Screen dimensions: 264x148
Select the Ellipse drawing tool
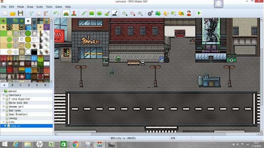tap(99, 13)
